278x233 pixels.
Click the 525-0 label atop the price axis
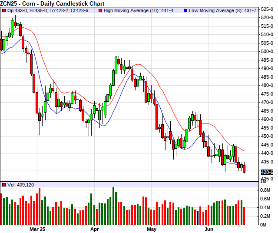point(267,9)
